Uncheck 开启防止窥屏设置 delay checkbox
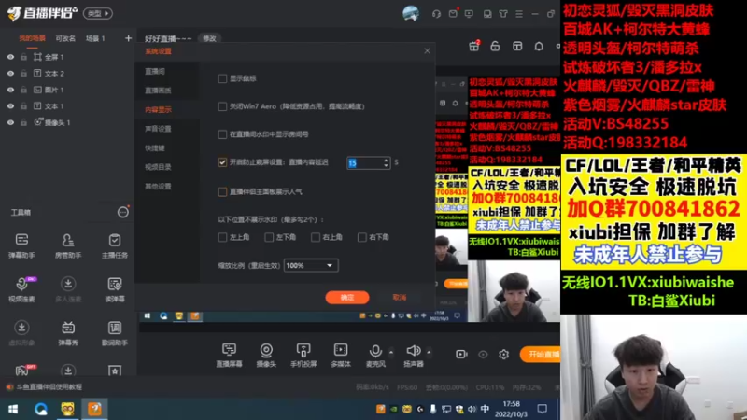This screenshot has height=420, width=747. (x=222, y=162)
